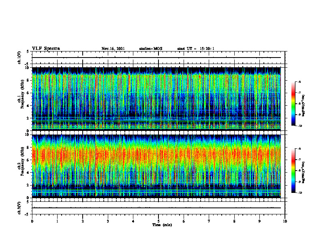Click the 'ch.3(V)' waveform axis label
Image resolution: width=321 pixels, height=248 pixels.
(19, 208)
